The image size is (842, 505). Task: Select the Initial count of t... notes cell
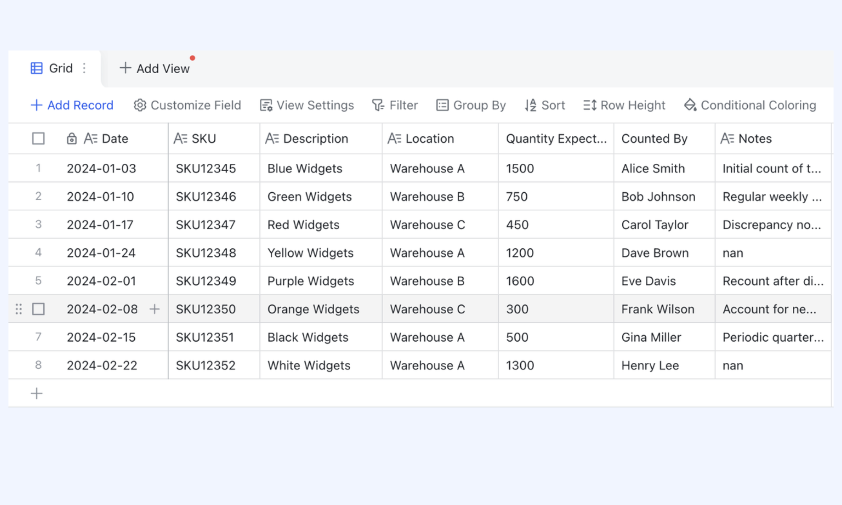(x=773, y=168)
